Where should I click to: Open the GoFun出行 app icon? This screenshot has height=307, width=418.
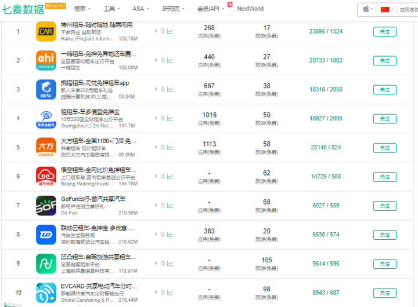pyautogui.click(x=46, y=206)
